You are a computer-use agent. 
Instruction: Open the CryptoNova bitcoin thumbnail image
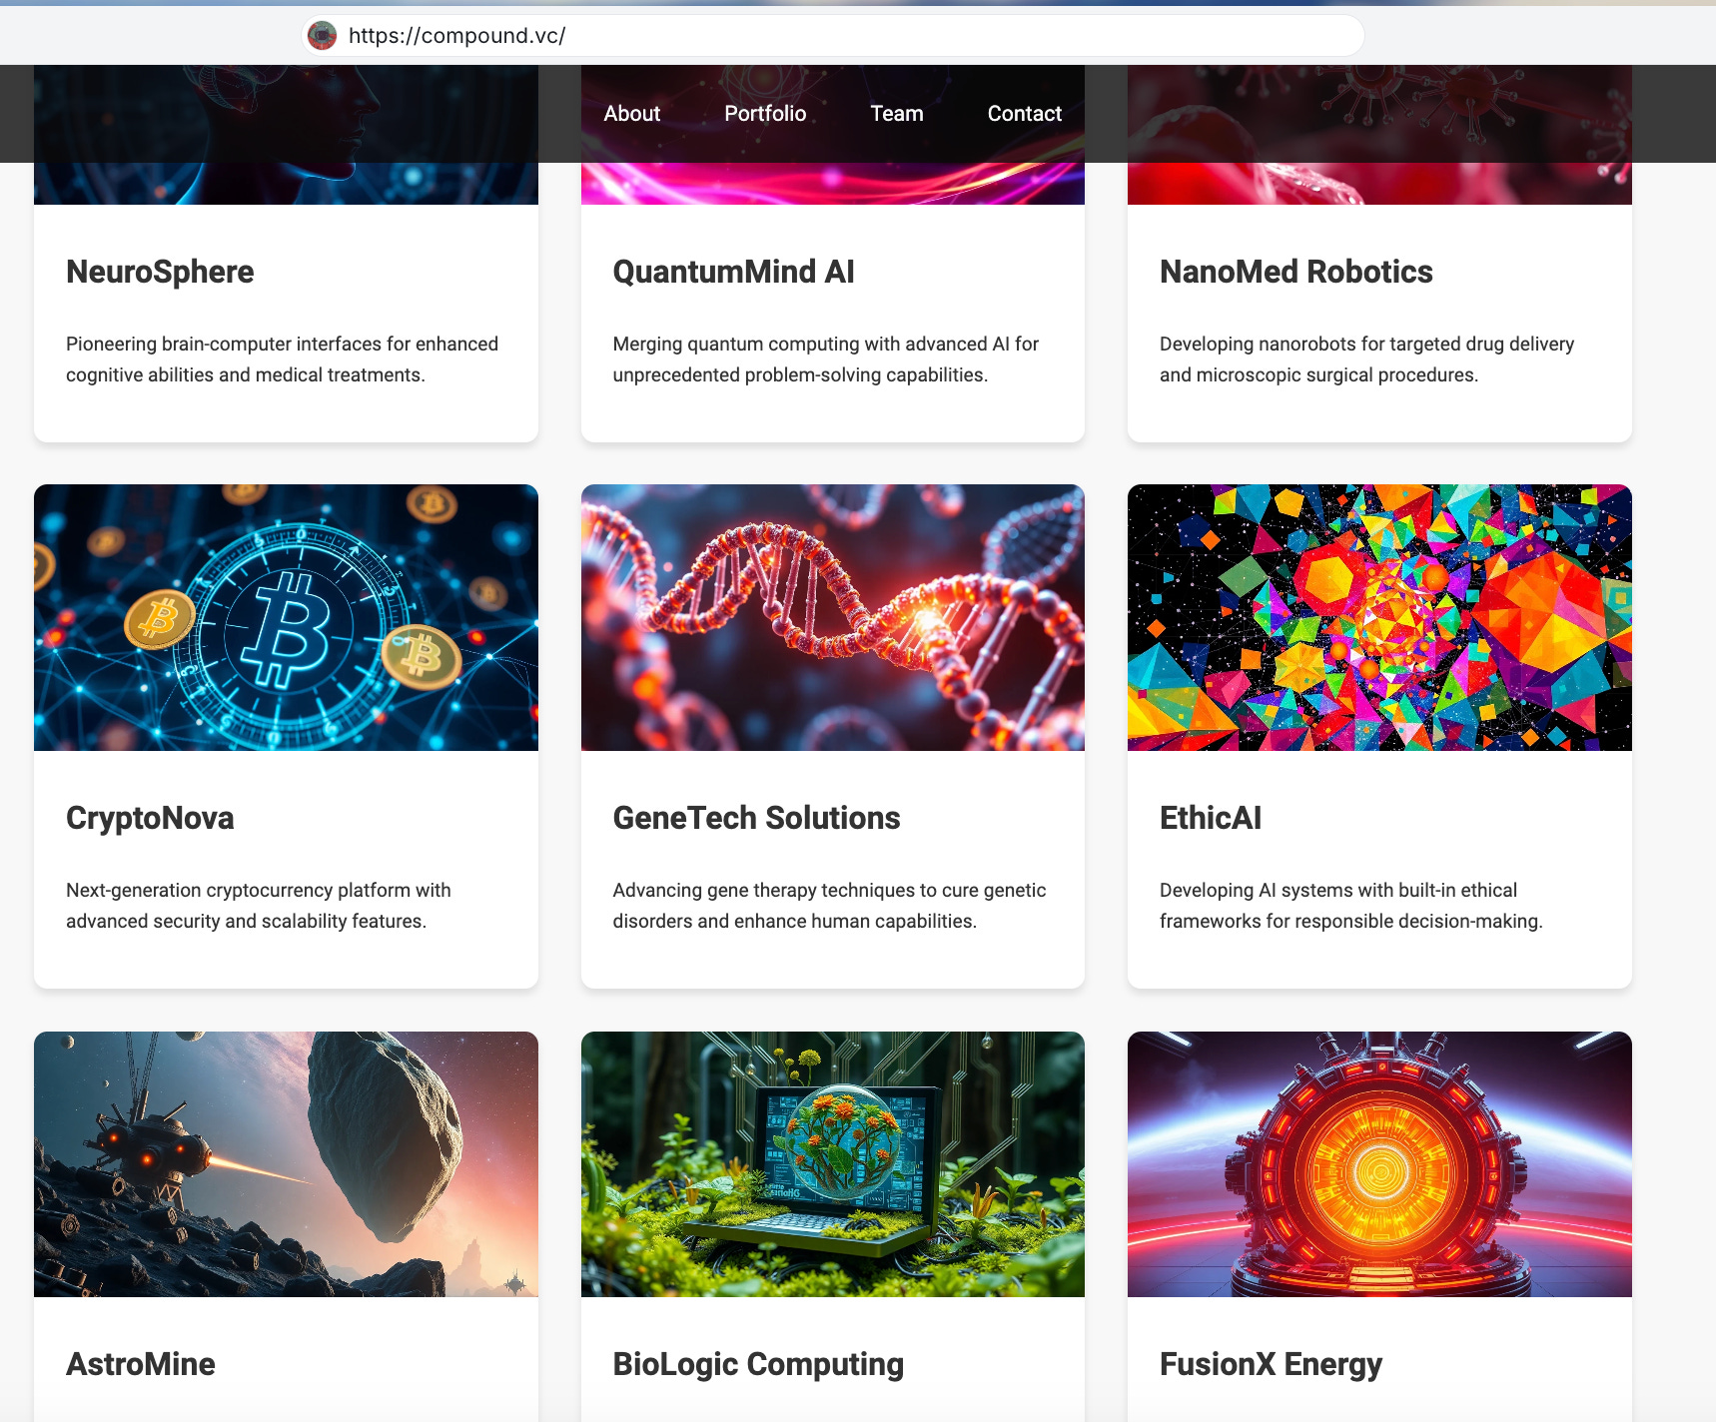coord(286,617)
